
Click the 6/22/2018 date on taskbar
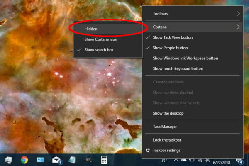pos(221,163)
